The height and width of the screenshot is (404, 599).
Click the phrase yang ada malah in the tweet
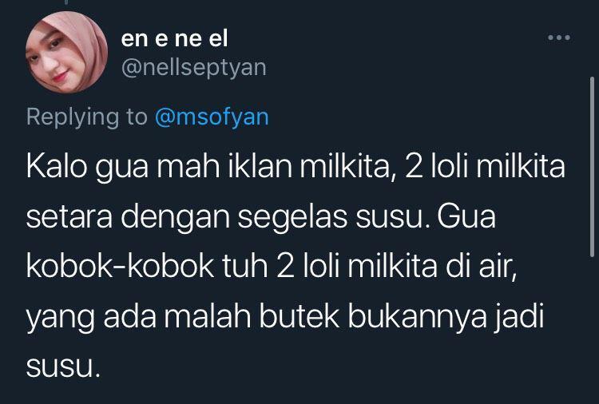click(138, 318)
